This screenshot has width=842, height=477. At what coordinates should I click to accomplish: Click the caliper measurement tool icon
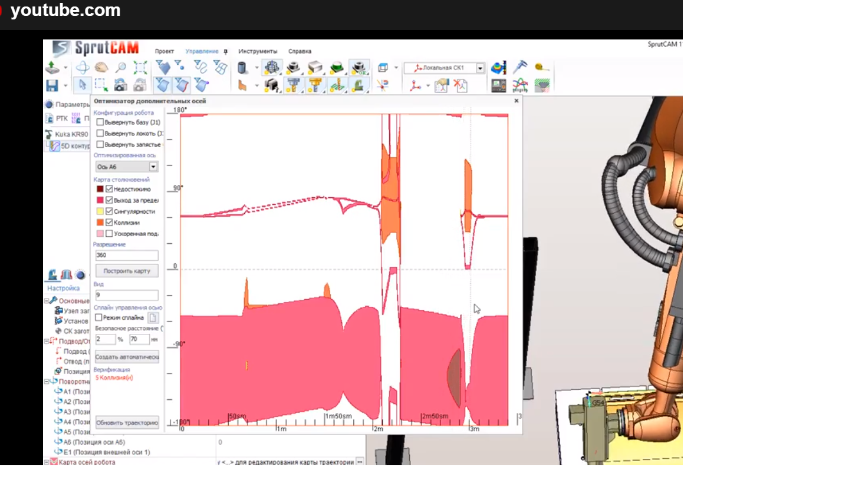(x=520, y=67)
